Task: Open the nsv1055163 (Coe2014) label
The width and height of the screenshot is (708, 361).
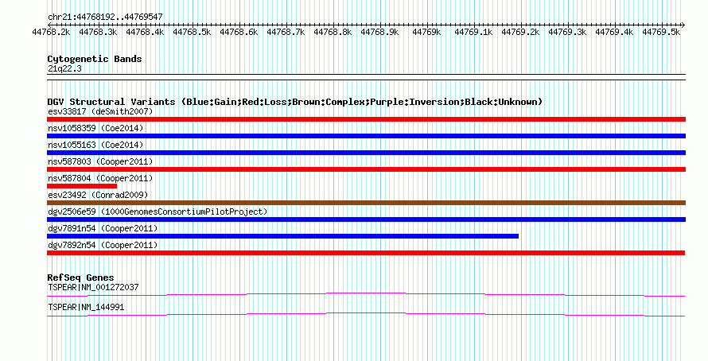Action: [x=95, y=145]
